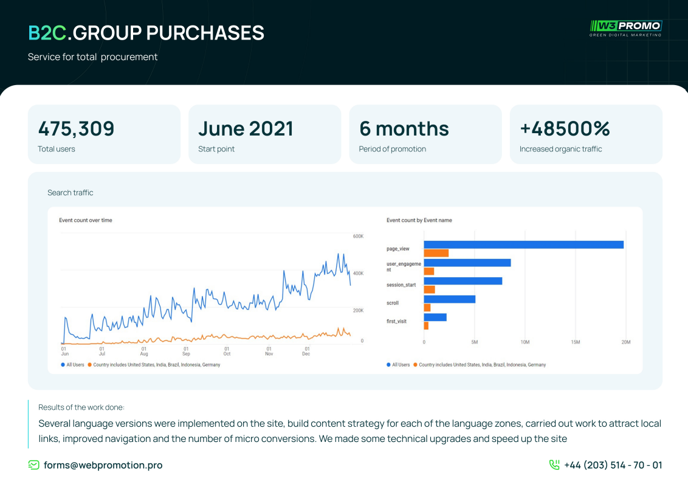Click the B2C.GROUP PURCHASES title
Viewport: 688px width, 490px height.
146,33
